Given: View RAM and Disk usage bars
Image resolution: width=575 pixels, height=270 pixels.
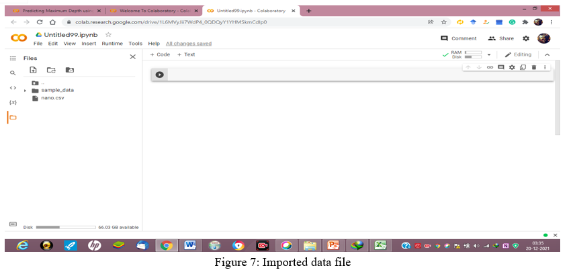Looking at the screenshot, I should pos(466,54).
